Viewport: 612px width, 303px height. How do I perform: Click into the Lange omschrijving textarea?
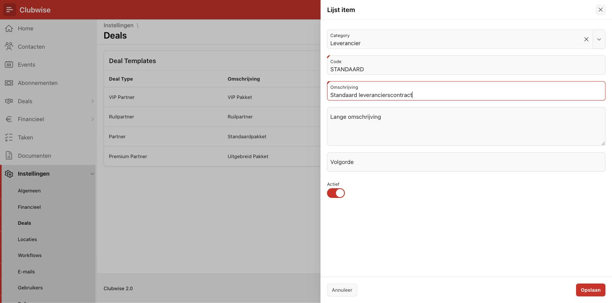[466, 127]
